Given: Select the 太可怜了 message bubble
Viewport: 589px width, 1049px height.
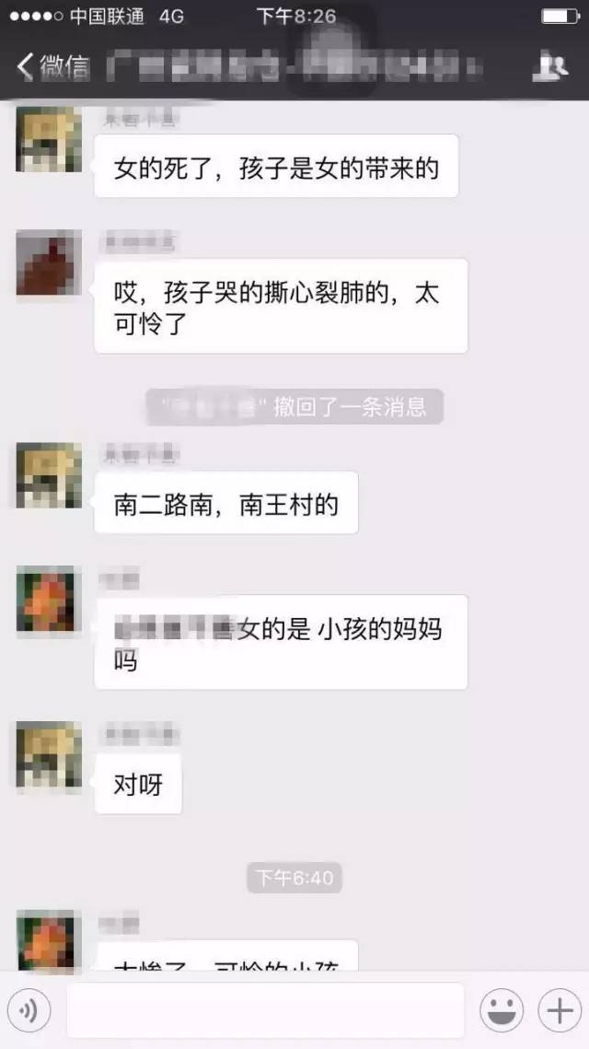Looking at the screenshot, I should [281, 307].
